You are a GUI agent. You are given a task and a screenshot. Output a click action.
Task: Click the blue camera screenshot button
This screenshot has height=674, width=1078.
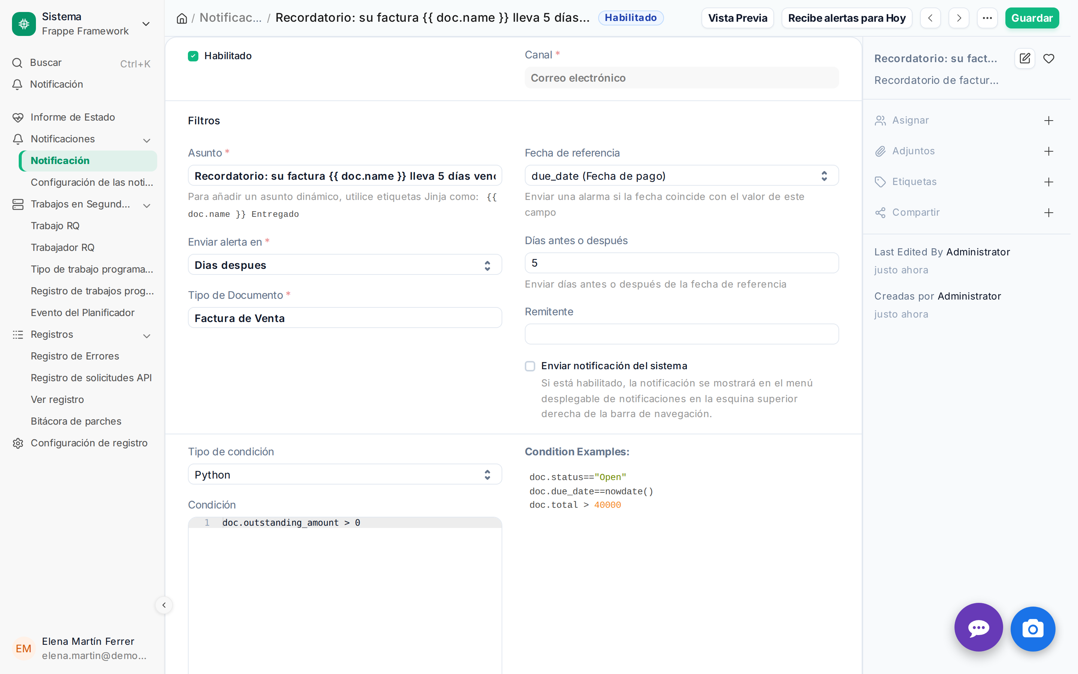[1033, 629]
